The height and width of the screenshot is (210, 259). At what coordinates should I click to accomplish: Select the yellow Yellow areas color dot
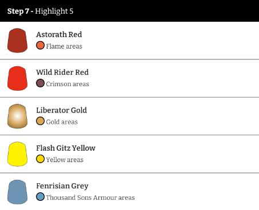coord(40,159)
